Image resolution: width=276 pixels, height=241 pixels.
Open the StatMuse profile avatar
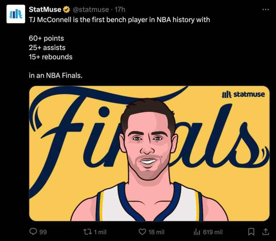click(x=16, y=14)
